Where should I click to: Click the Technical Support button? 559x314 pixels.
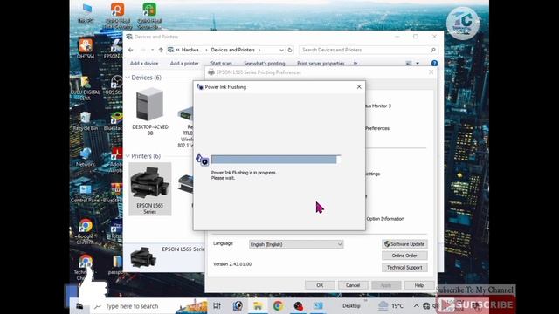404,268
